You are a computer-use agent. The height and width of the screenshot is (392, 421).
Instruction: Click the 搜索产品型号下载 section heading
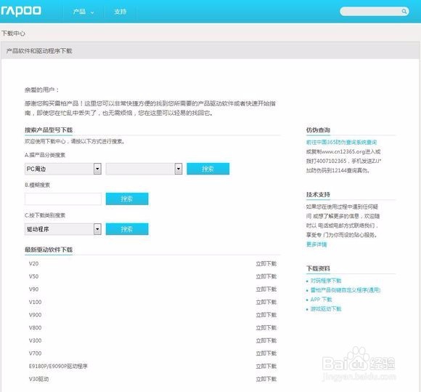(x=49, y=130)
